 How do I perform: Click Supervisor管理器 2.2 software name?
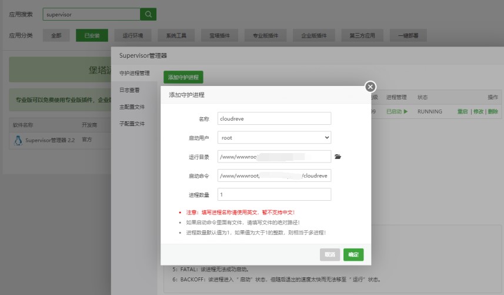[50, 140]
